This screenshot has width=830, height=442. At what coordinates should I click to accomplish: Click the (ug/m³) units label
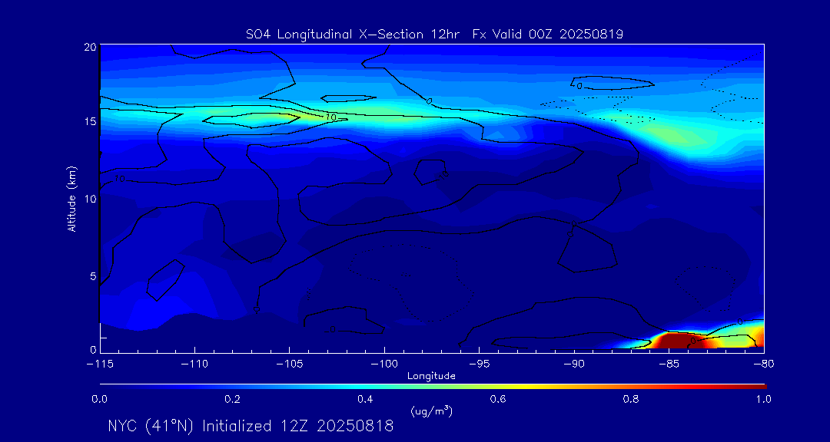(x=431, y=411)
